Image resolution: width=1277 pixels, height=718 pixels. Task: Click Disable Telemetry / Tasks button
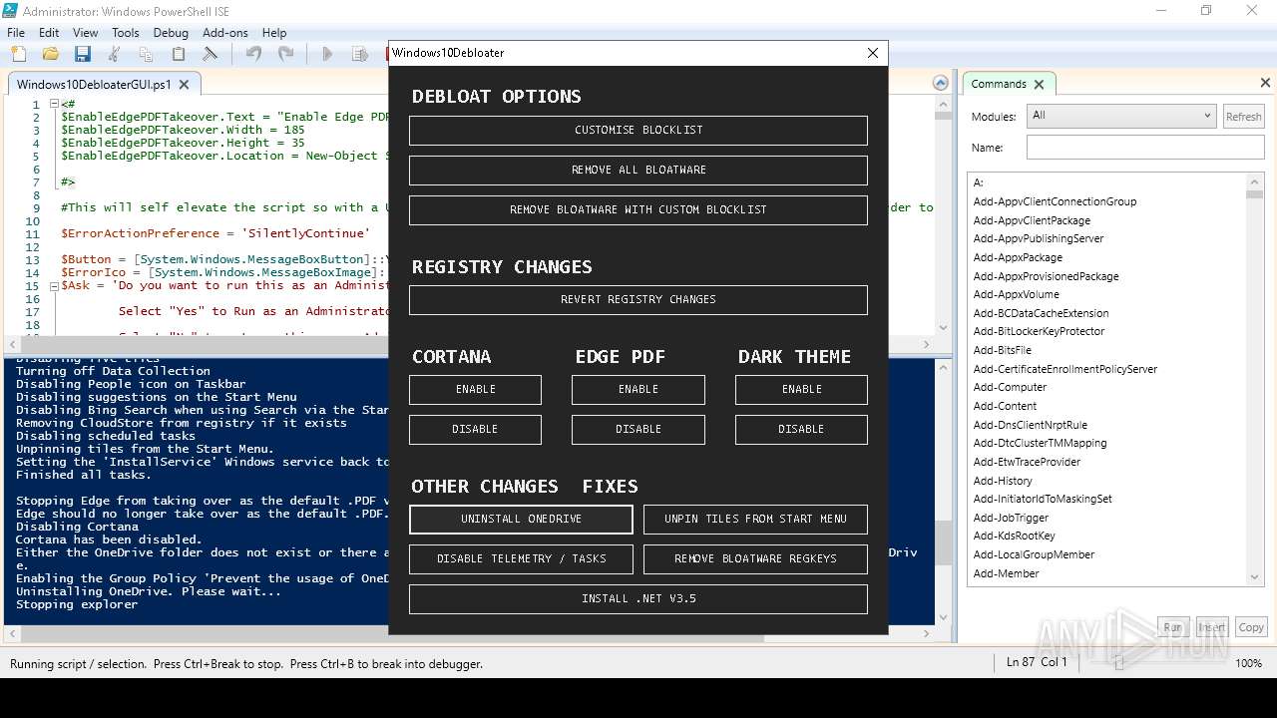click(521, 558)
